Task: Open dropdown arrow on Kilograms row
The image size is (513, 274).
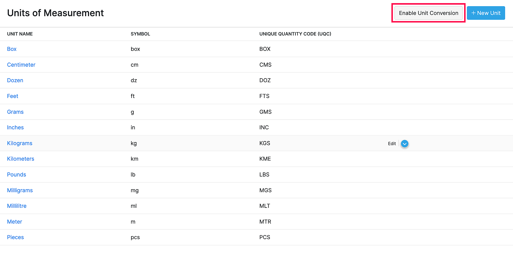Action: tap(405, 144)
